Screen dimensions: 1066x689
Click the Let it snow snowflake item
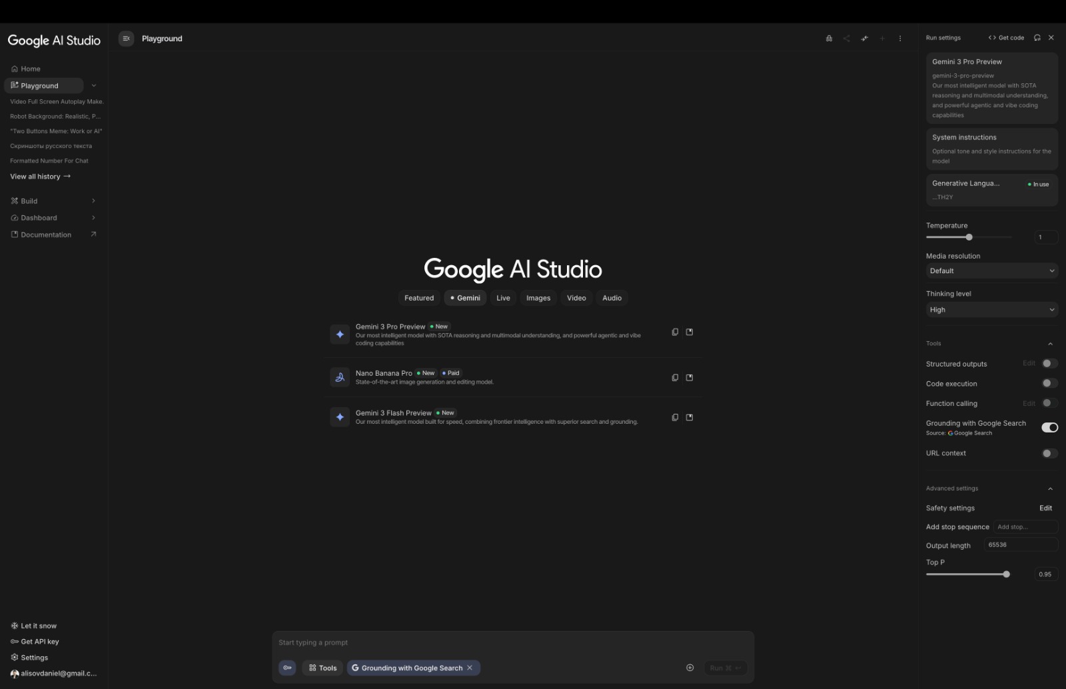coord(34,626)
